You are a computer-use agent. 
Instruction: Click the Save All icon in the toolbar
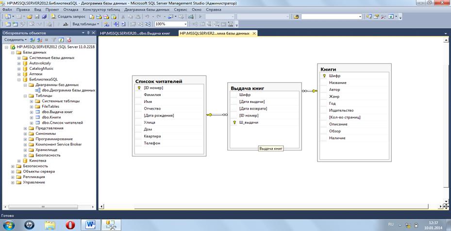pyautogui.click(x=44, y=16)
